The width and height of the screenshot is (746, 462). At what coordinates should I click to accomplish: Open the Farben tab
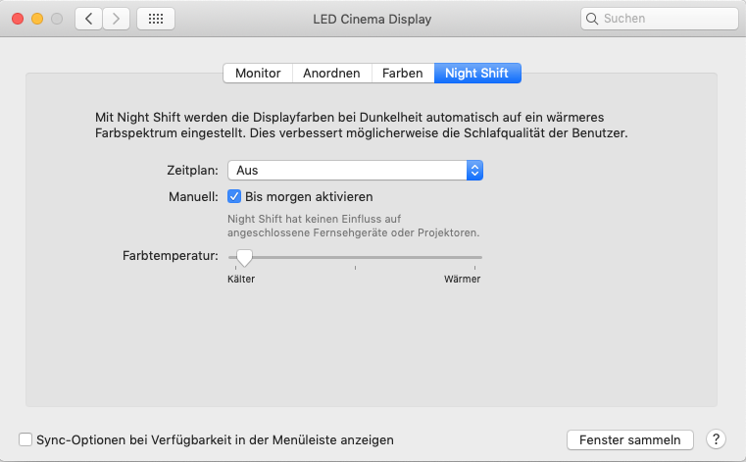(x=403, y=73)
